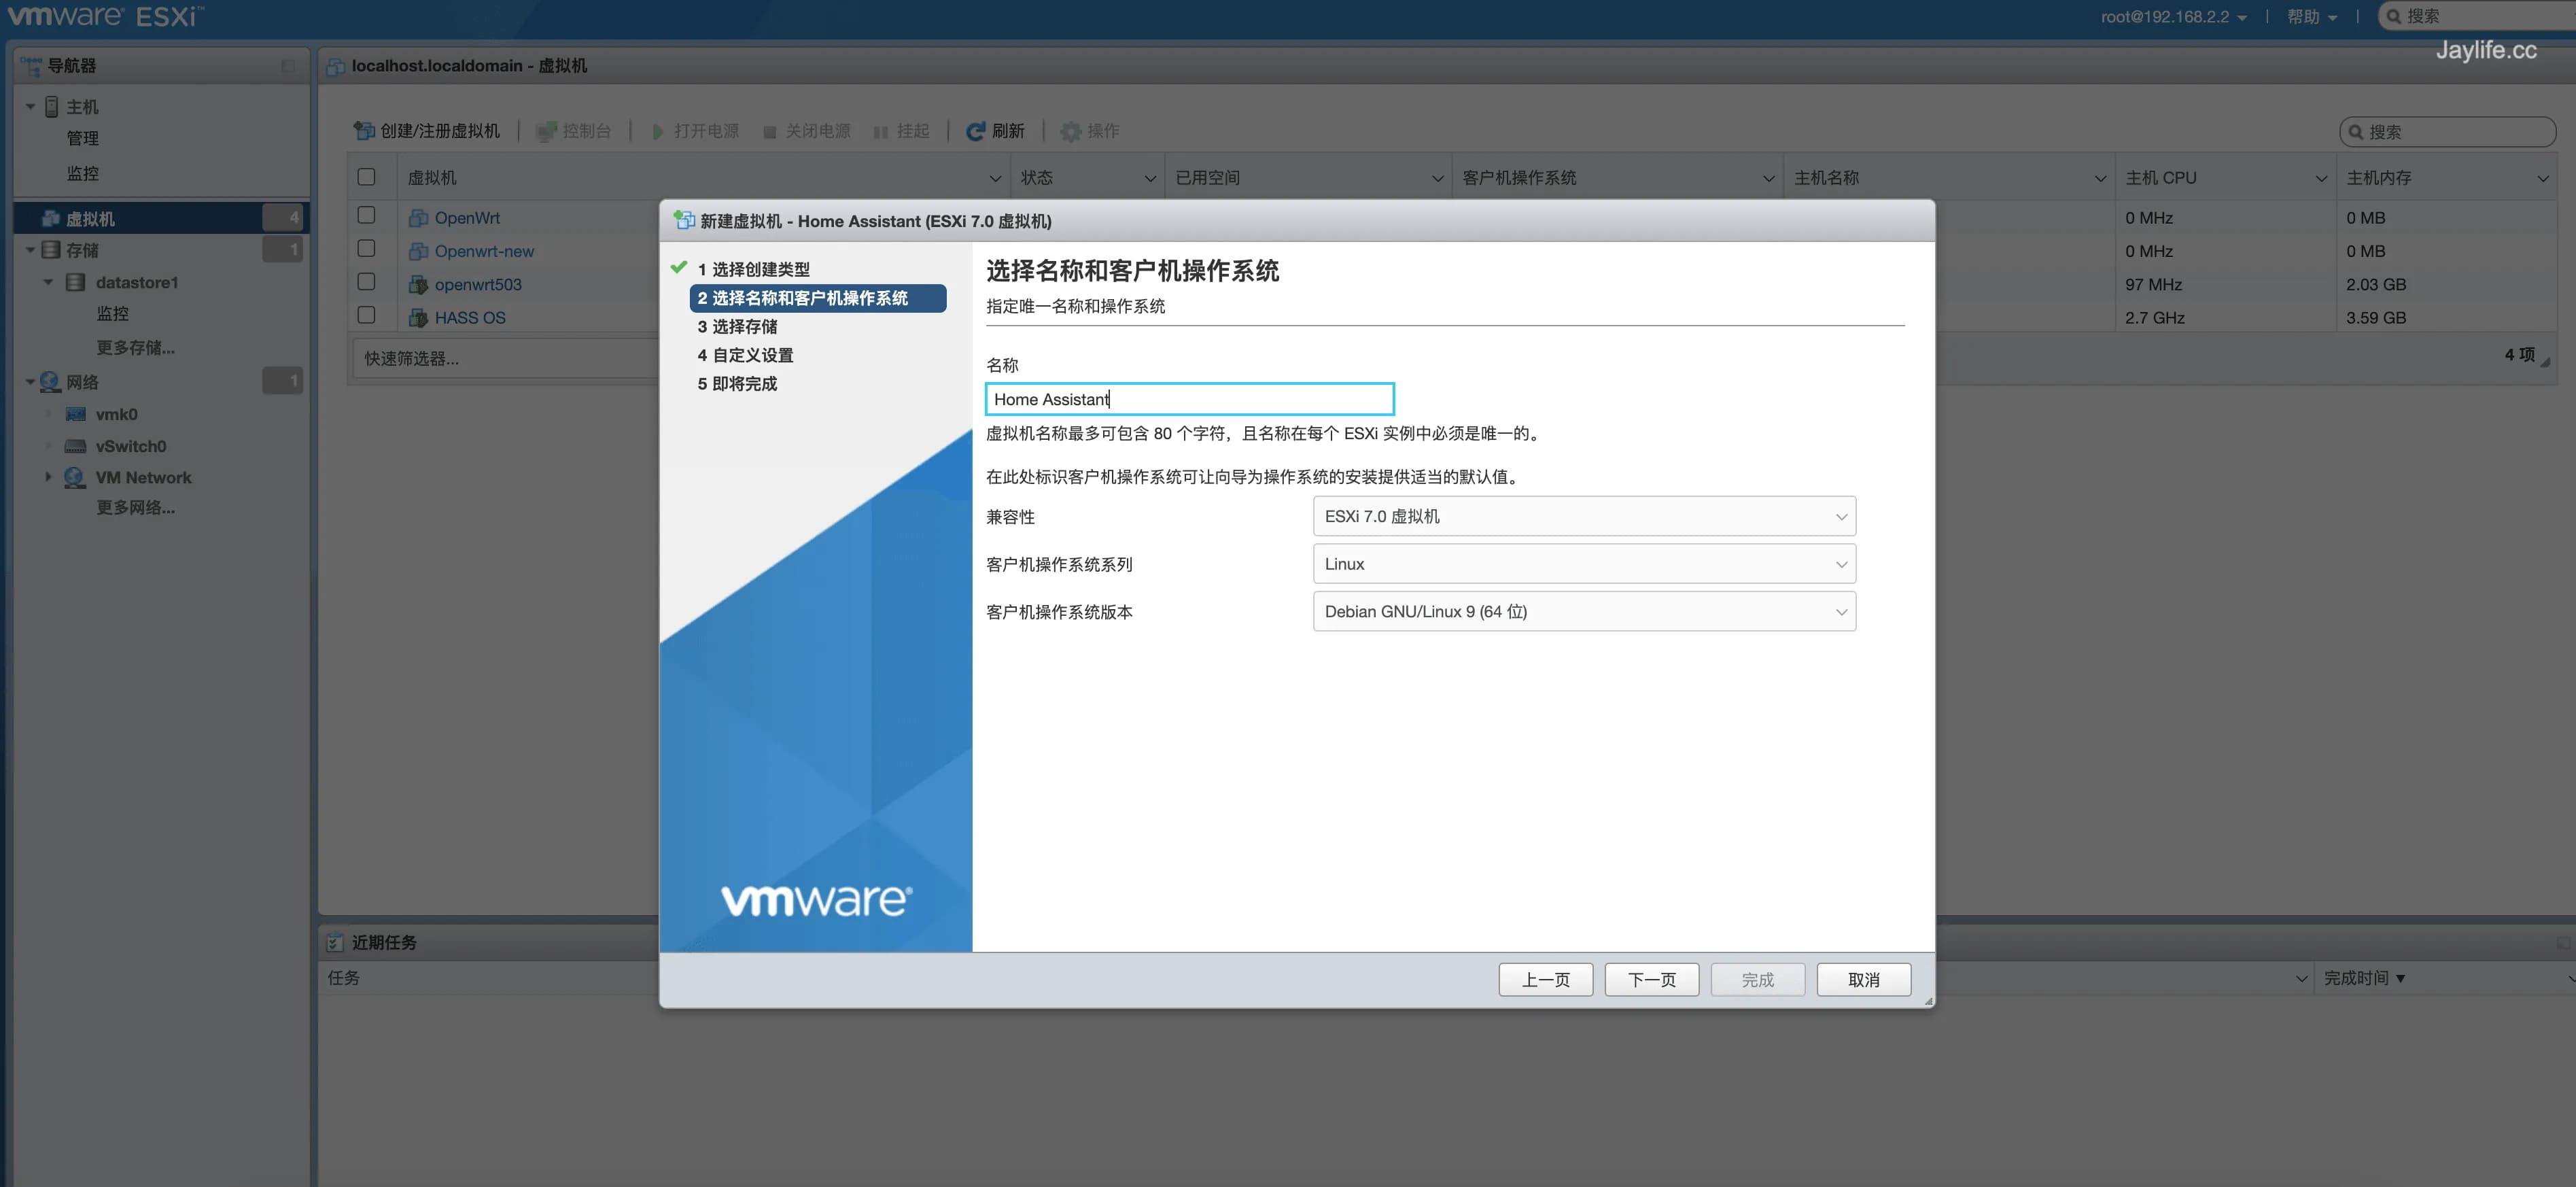Click the VM Network icon in navigator
This screenshot has height=1187, width=2576.
tap(75, 478)
